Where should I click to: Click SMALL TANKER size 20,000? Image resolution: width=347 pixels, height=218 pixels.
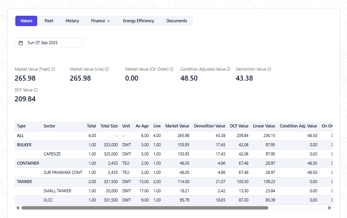tap(112, 191)
